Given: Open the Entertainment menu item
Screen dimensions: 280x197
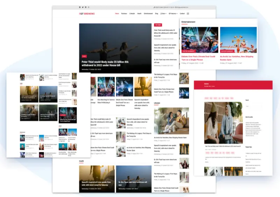Looking at the screenshot, I should (x=148, y=14).
